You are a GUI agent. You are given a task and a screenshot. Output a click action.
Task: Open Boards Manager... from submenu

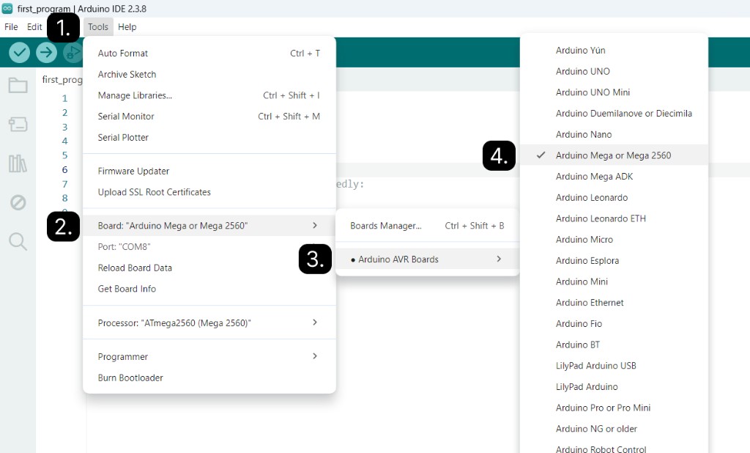(427, 226)
